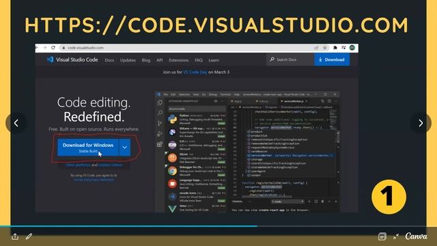Screen dimensions: 437x246
Task: Click the Run and Debug icon
Action: point(160,134)
